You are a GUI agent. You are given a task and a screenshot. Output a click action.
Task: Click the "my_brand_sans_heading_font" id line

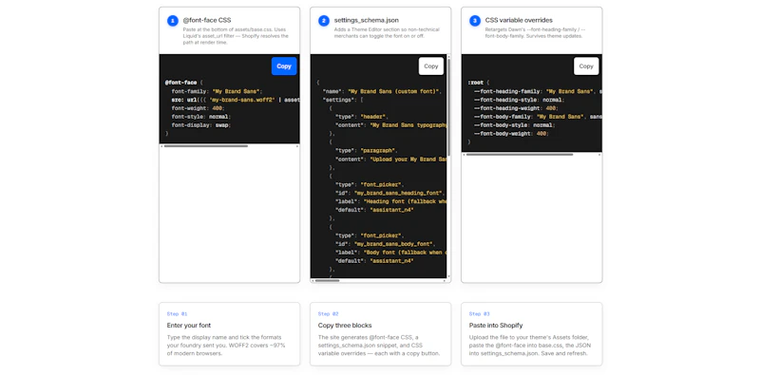pos(389,193)
